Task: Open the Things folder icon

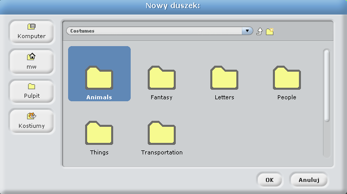Action: pos(99,133)
